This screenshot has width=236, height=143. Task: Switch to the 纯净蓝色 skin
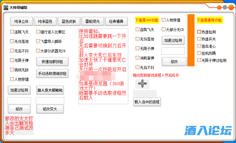pyautogui.click(x=45, y=21)
